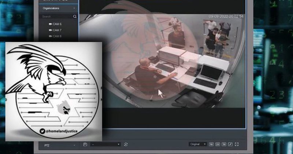This screenshot has width=293, height=154.
Task: Open the view dropdown beside the save icon
Action: pyautogui.click(x=105, y=144)
